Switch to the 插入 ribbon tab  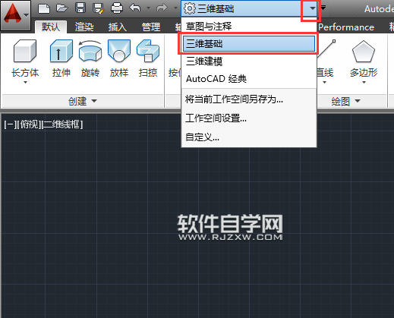(x=118, y=27)
